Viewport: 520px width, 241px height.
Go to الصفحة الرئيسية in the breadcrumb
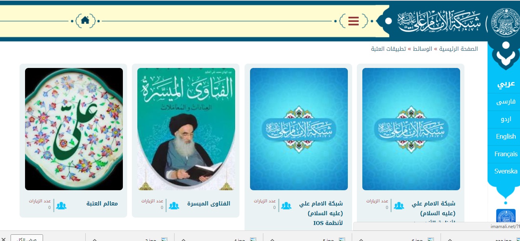coord(458,49)
